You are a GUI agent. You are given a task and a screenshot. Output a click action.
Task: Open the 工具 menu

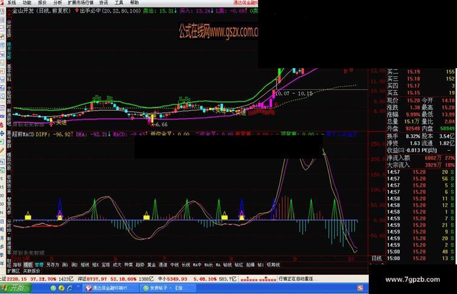pos(119,2)
